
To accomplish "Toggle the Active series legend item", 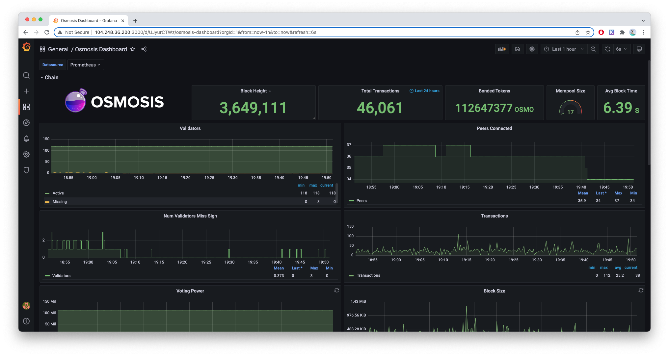I will [x=58, y=193].
